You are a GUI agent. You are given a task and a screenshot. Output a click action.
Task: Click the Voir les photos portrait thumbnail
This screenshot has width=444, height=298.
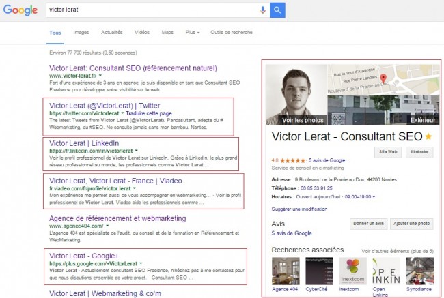(296, 95)
